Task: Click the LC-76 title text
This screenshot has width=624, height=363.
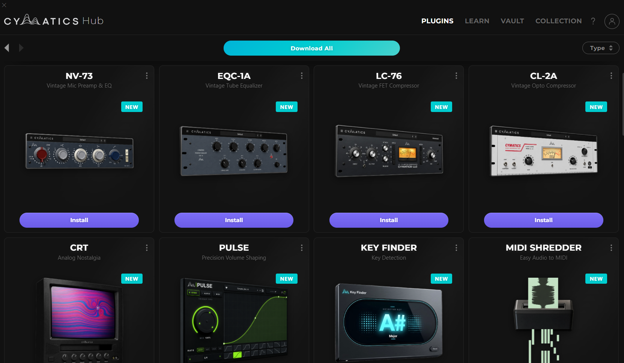Action: (389, 76)
